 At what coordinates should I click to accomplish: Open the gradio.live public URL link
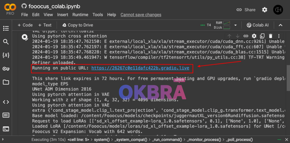(x=140, y=68)
